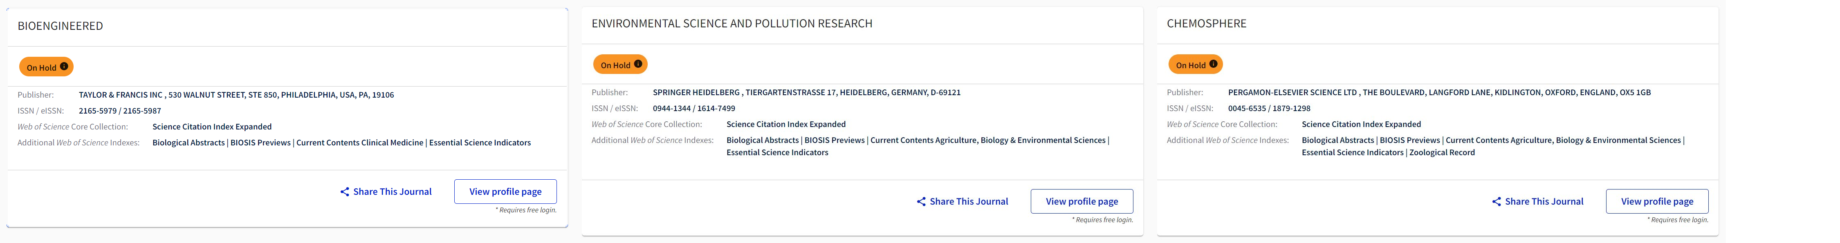Click the Current Contents Clinical Medicine index text
Viewport: 1840px width, 243px height.
click(359, 143)
